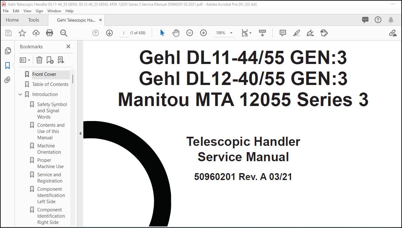
Task: Add a sticky note comment
Action: pyautogui.click(x=283, y=33)
